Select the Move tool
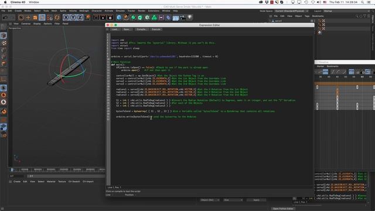 coord(28,18)
